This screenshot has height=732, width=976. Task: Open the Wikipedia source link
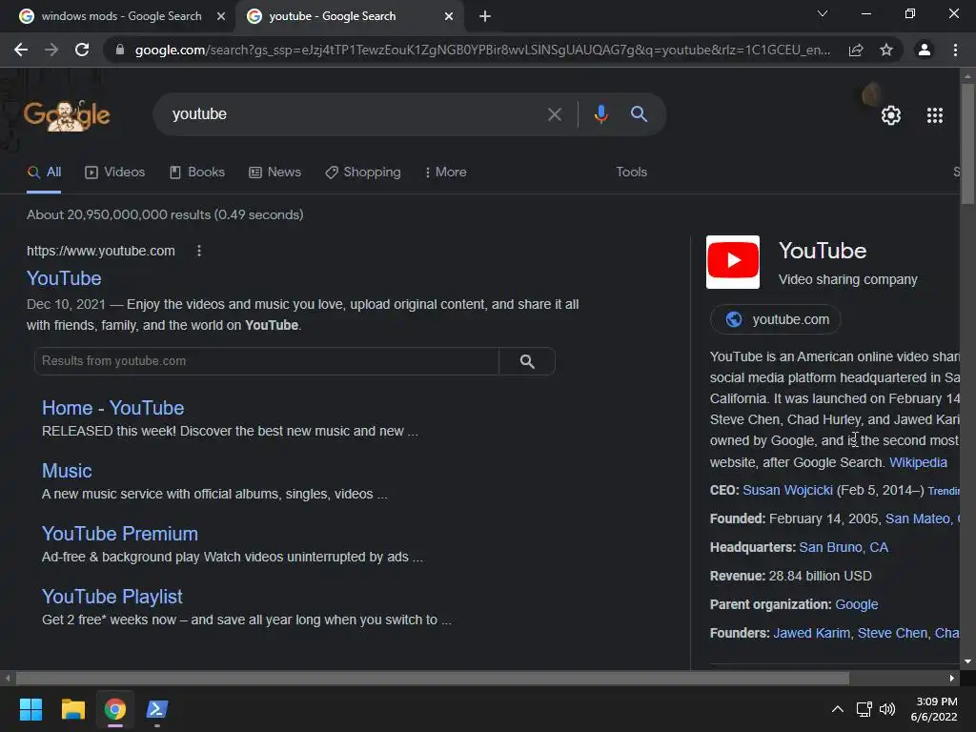click(x=918, y=462)
